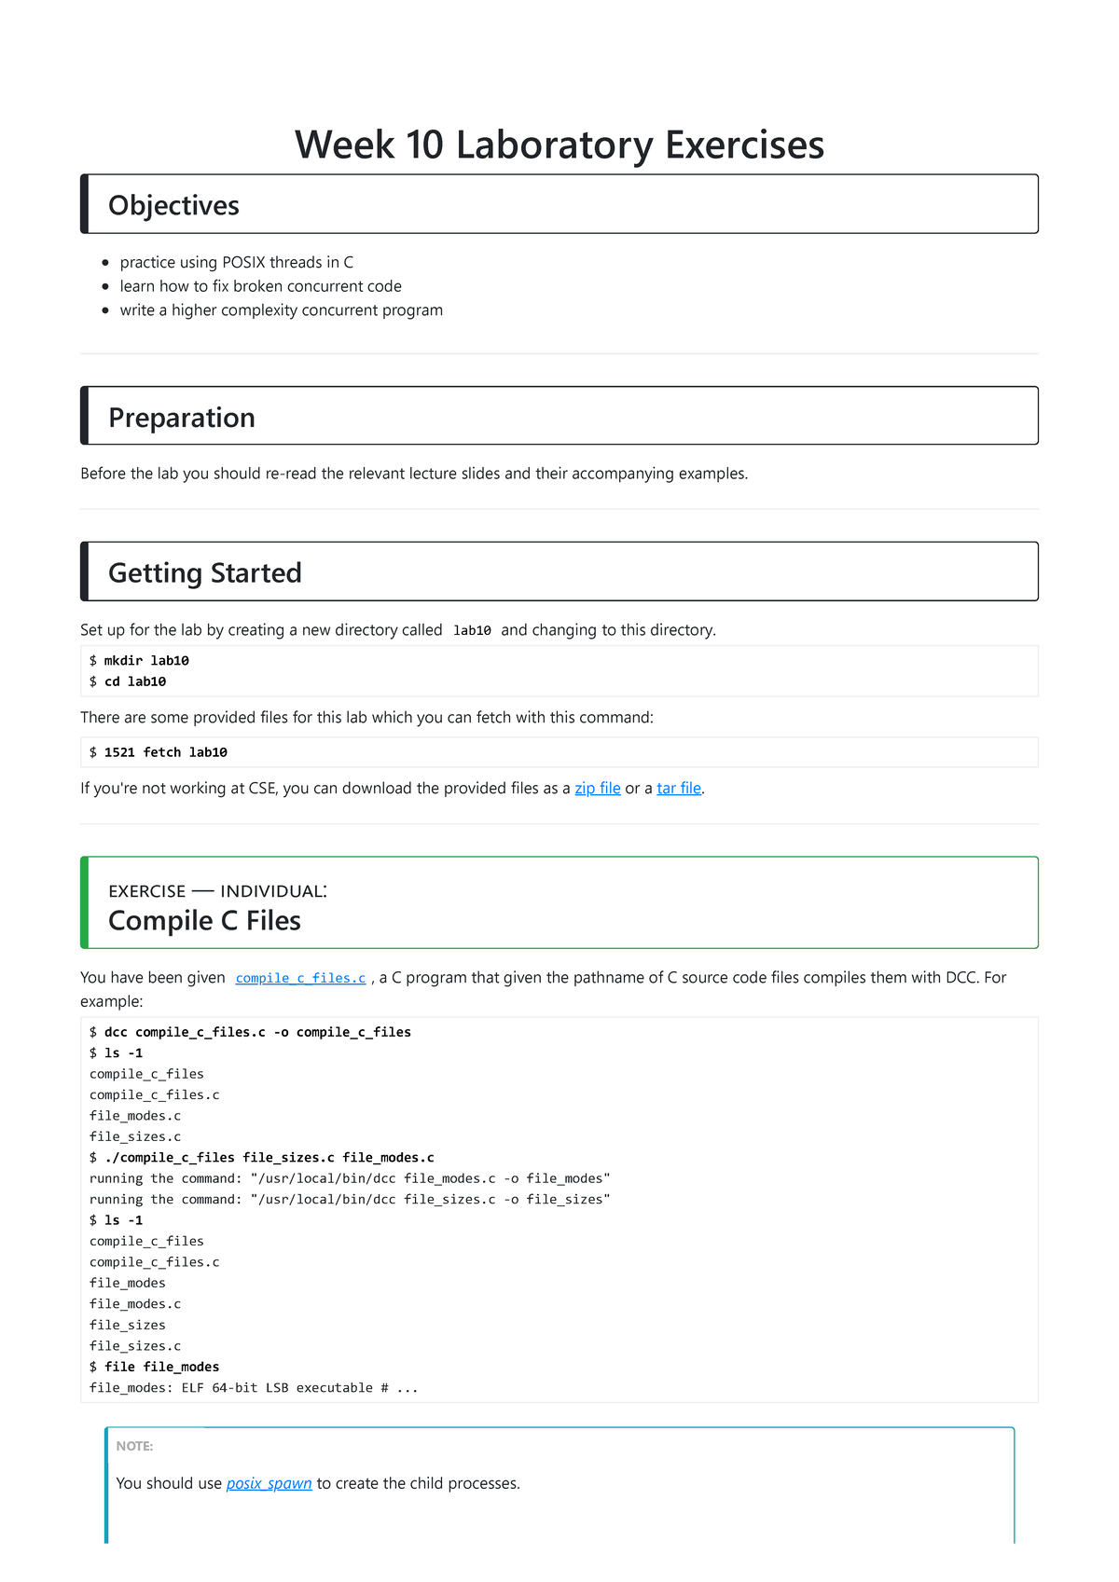This screenshot has width=1119, height=1582.
Task: Click the 'practice using POSIX threads in C' bullet
Action: (x=237, y=263)
